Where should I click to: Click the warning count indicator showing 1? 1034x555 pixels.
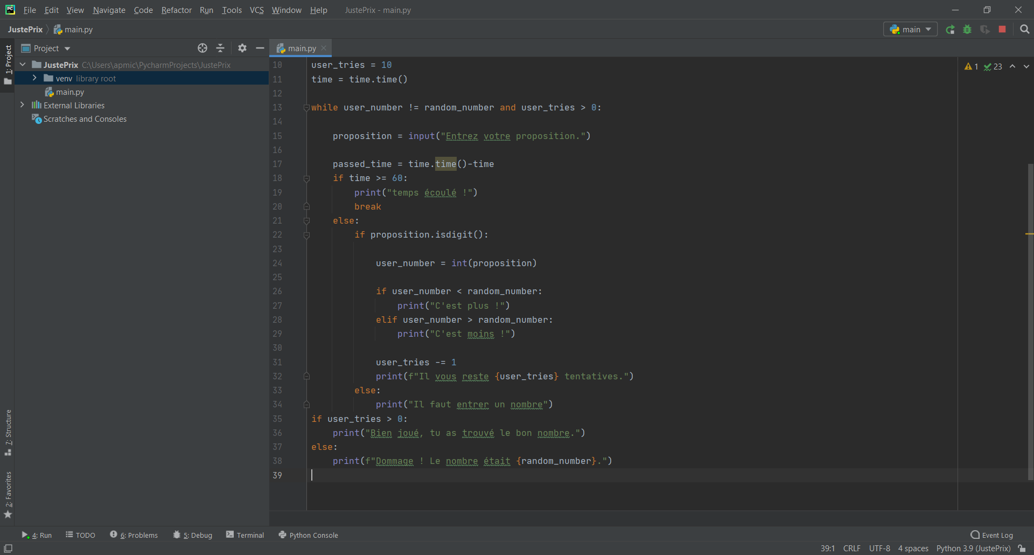972,66
